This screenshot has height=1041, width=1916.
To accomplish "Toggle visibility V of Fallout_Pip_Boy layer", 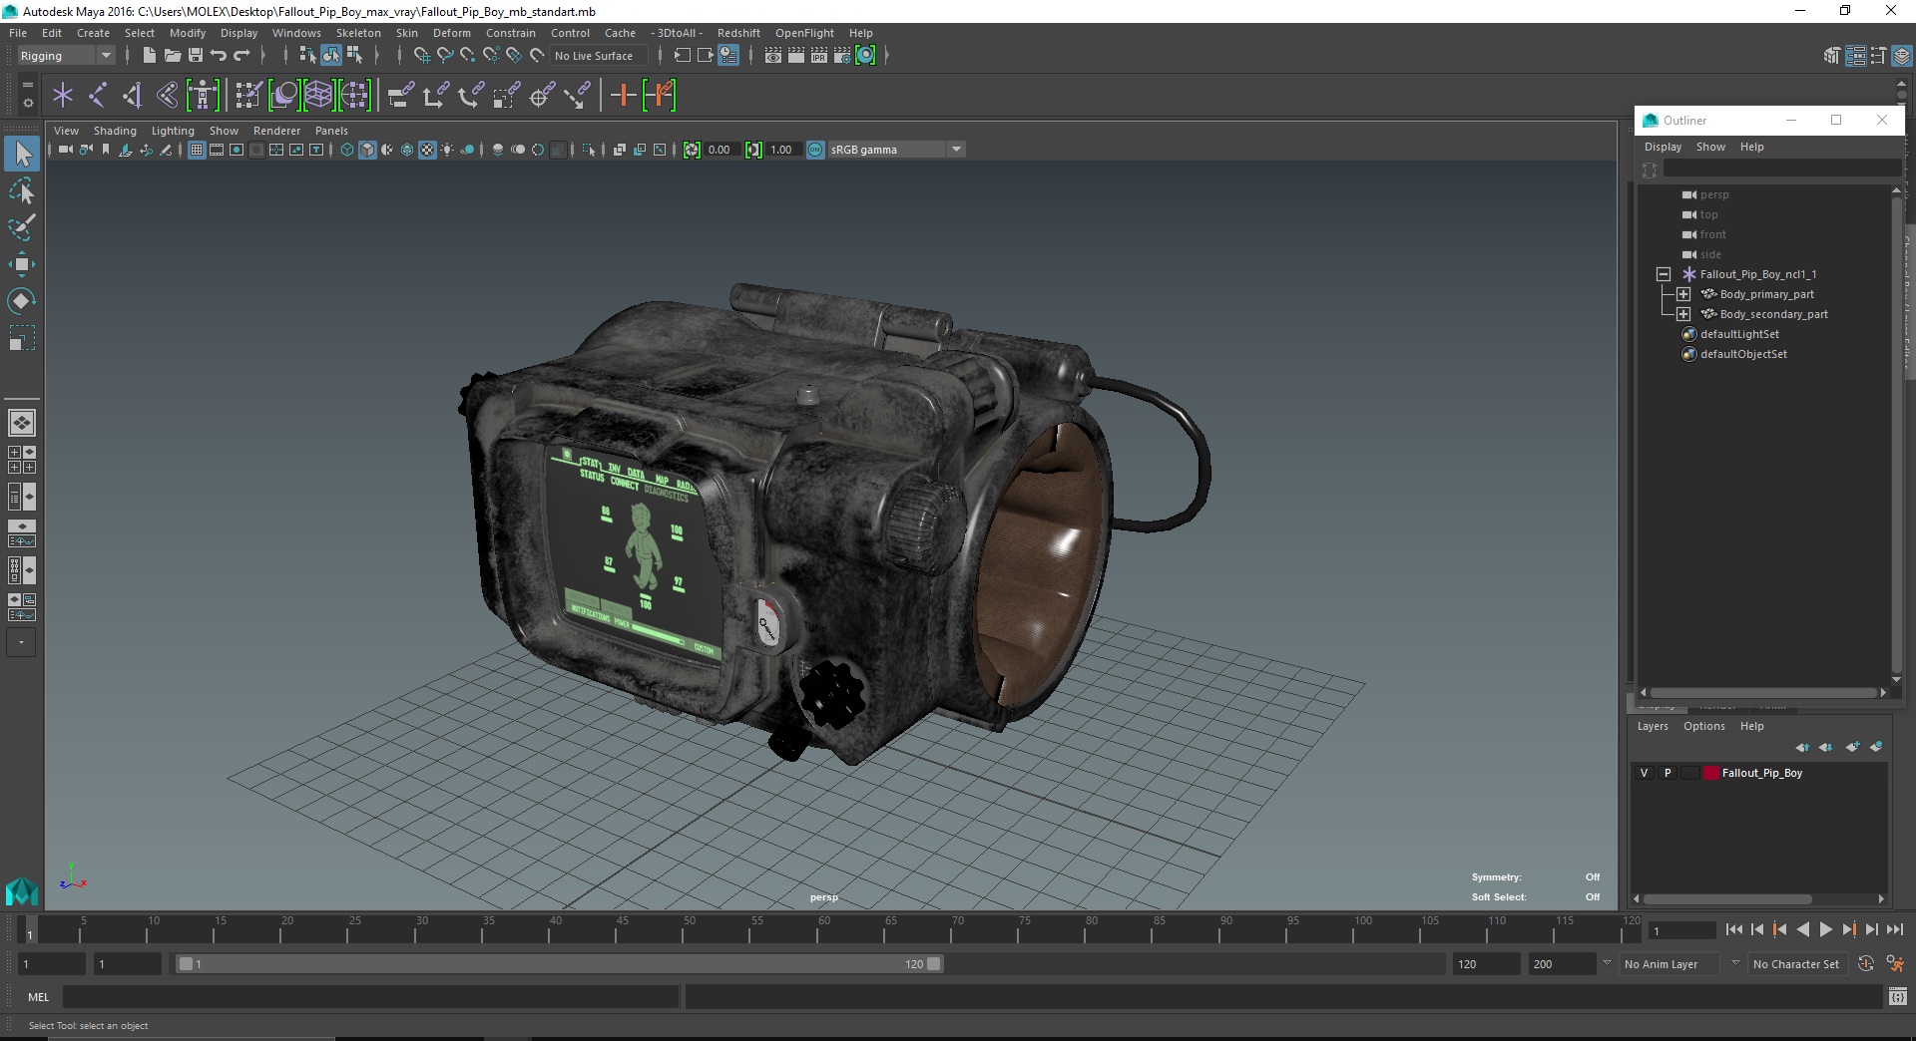I will 1645,773.
